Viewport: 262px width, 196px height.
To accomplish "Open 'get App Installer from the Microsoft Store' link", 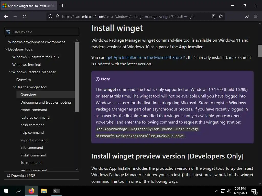I will pos(146,57).
